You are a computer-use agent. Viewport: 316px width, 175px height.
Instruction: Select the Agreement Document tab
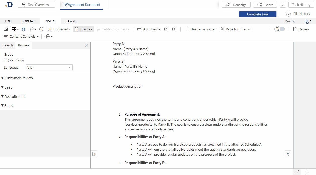pos(82,5)
